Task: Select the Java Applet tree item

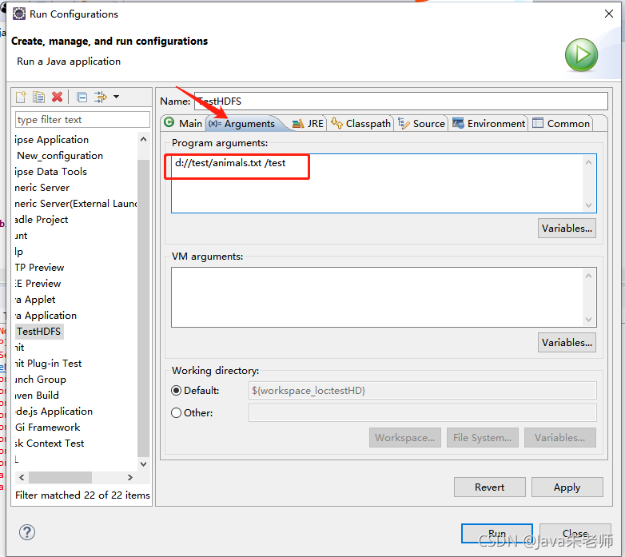Action: click(x=35, y=299)
